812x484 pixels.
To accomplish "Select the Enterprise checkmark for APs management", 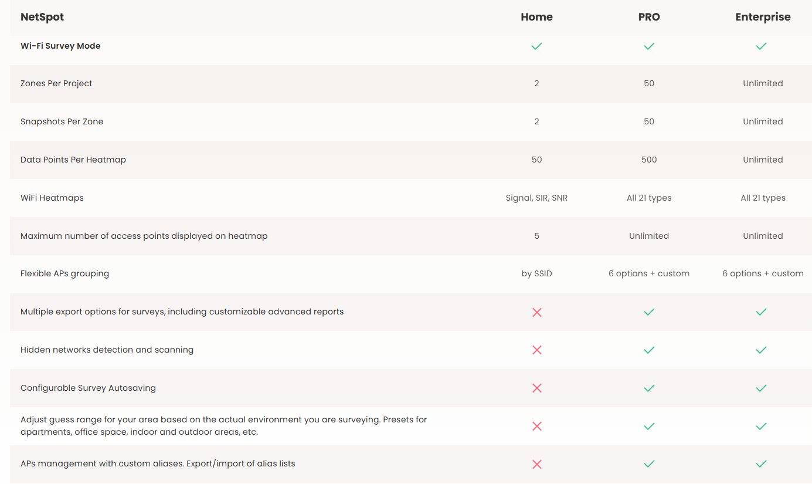I will tap(761, 464).
